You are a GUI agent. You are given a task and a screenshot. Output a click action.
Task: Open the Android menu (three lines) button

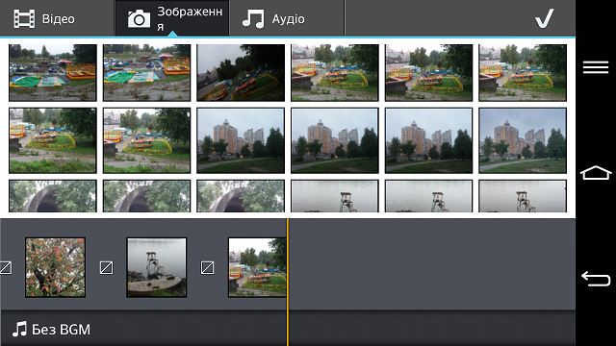tap(596, 67)
